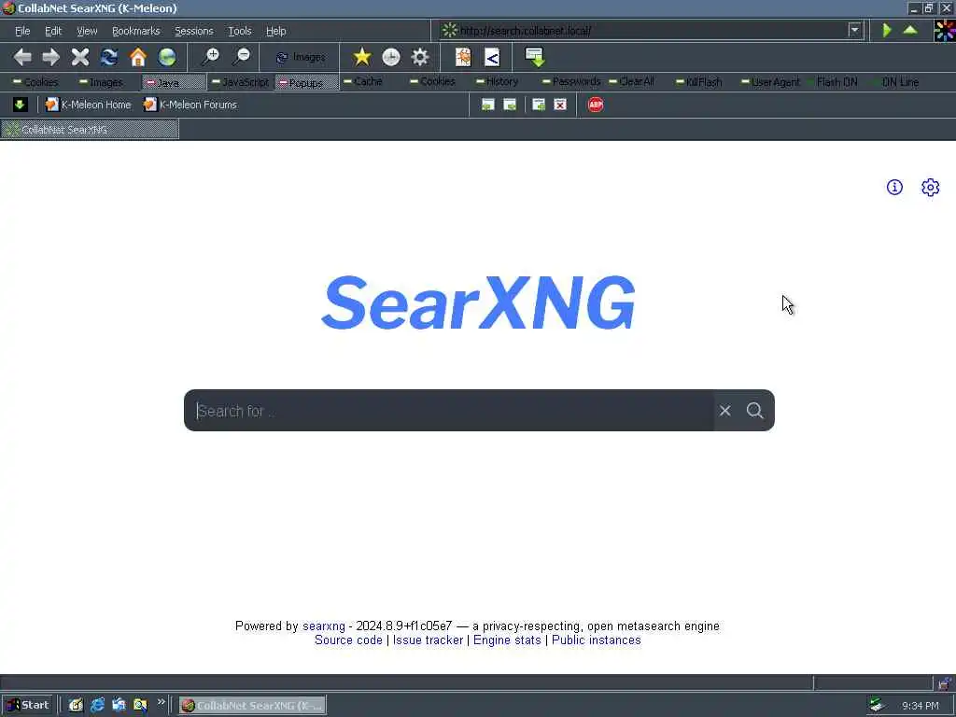Open the File menu
Viewport: 956px width, 717px height.
coord(22,31)
